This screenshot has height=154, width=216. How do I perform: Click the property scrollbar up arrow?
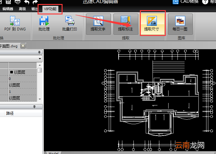[x=40, y=65]
